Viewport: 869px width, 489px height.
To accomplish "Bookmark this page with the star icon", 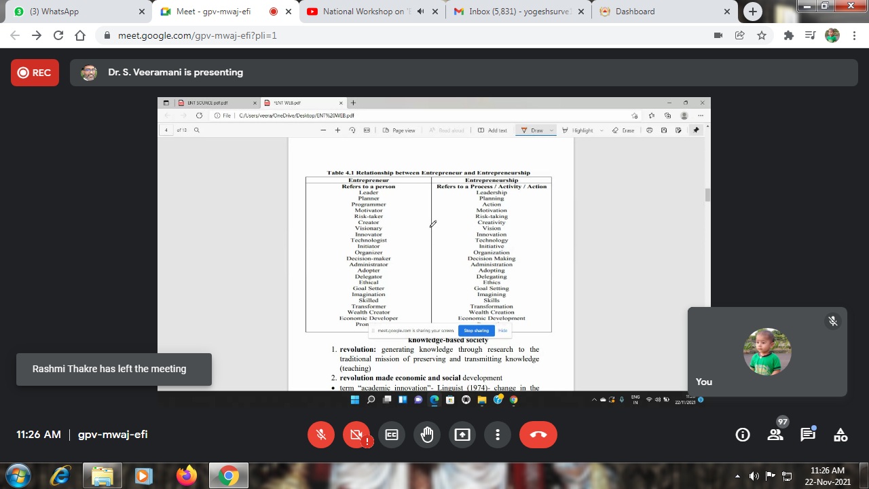I will point(762,35).
